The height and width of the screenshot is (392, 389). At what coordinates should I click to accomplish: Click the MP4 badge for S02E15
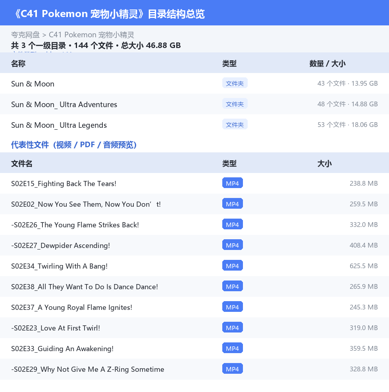tap(232, 183)
